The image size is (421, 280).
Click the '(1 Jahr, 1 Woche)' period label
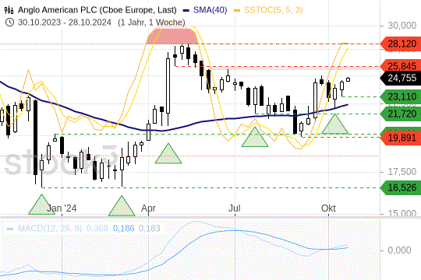[151, 23]
